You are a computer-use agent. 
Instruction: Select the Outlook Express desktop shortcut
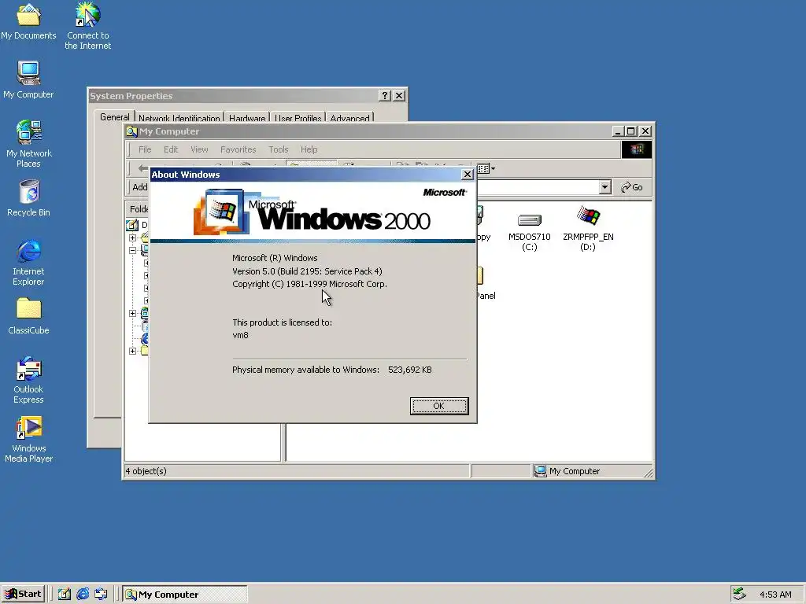pos(29,380)
